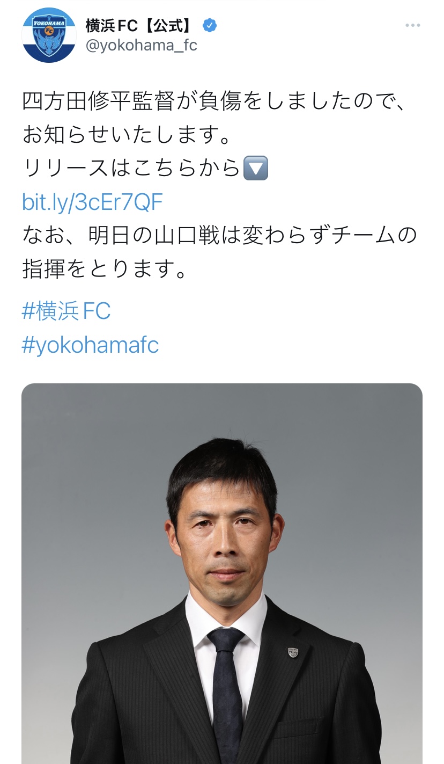The image size is (444, 764).
Task: Open the three-dot more options menu
Action: tap(413, 25)
